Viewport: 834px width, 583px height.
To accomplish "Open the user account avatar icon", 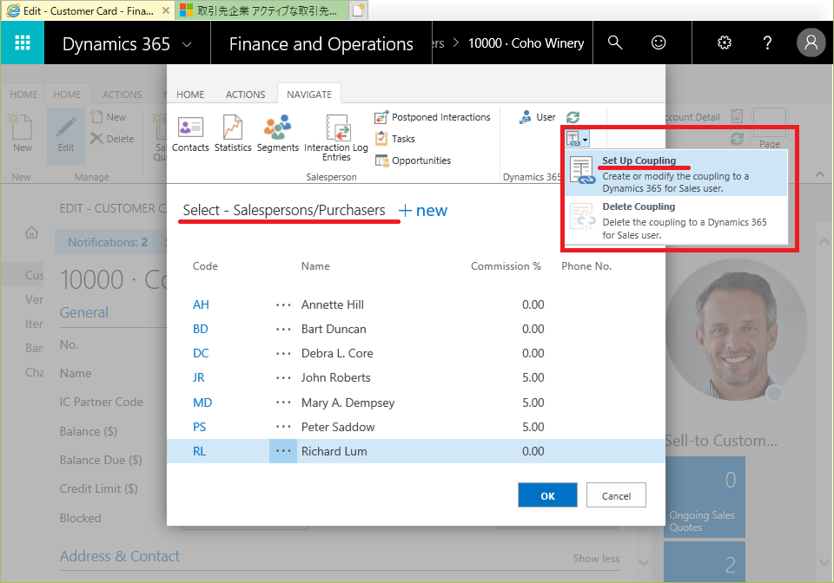I will click(811, 43).
